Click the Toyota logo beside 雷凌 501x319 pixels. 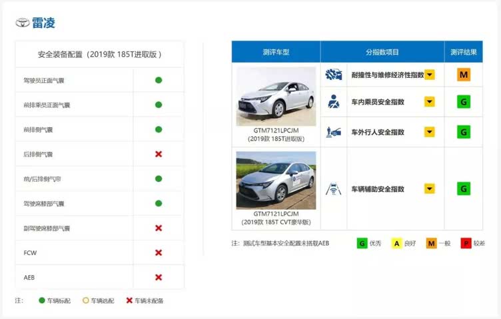coord(23,23)
